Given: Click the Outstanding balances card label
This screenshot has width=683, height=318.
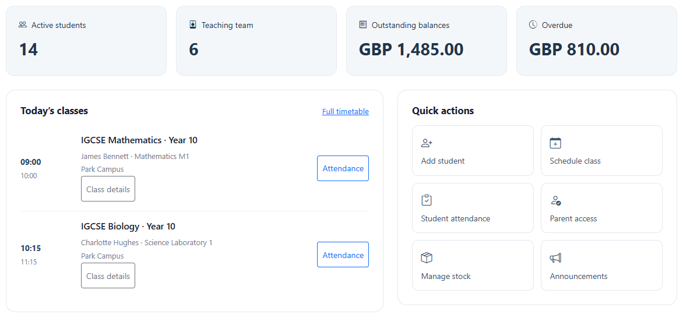Looking at the screenshot, I should pos(410,25).
